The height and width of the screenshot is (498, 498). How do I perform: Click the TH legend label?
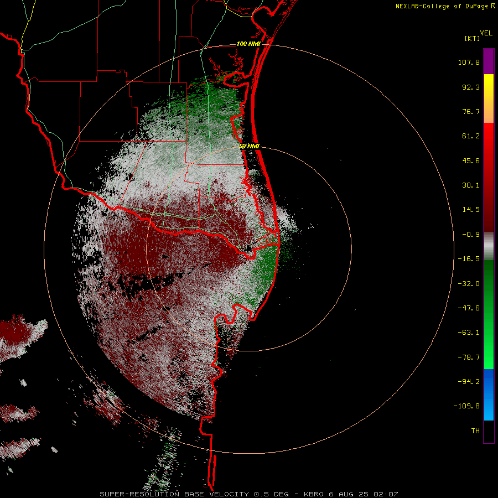point(475,430)
